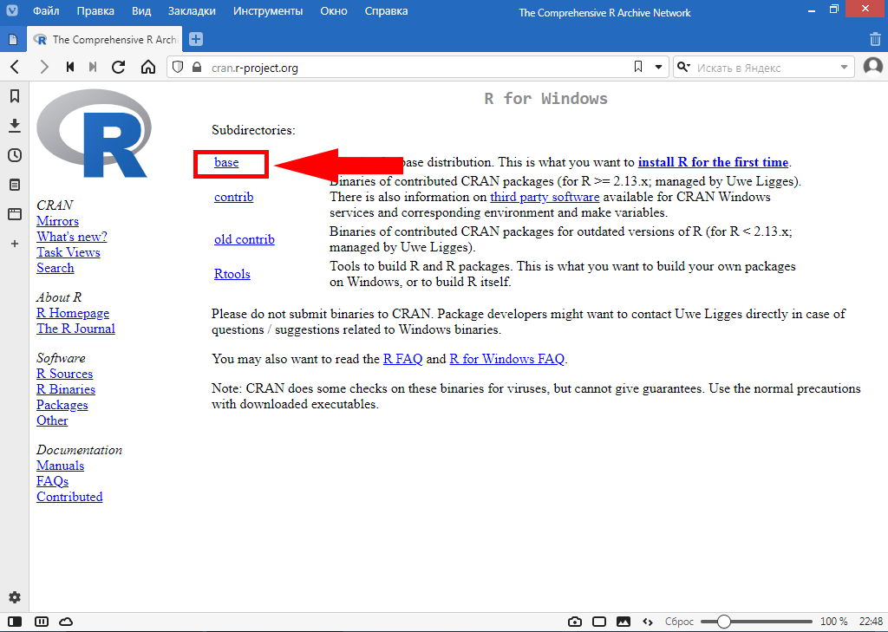Open the Rtools link
The height and width of the screenshot is (632, 888).
coord(232,274)
